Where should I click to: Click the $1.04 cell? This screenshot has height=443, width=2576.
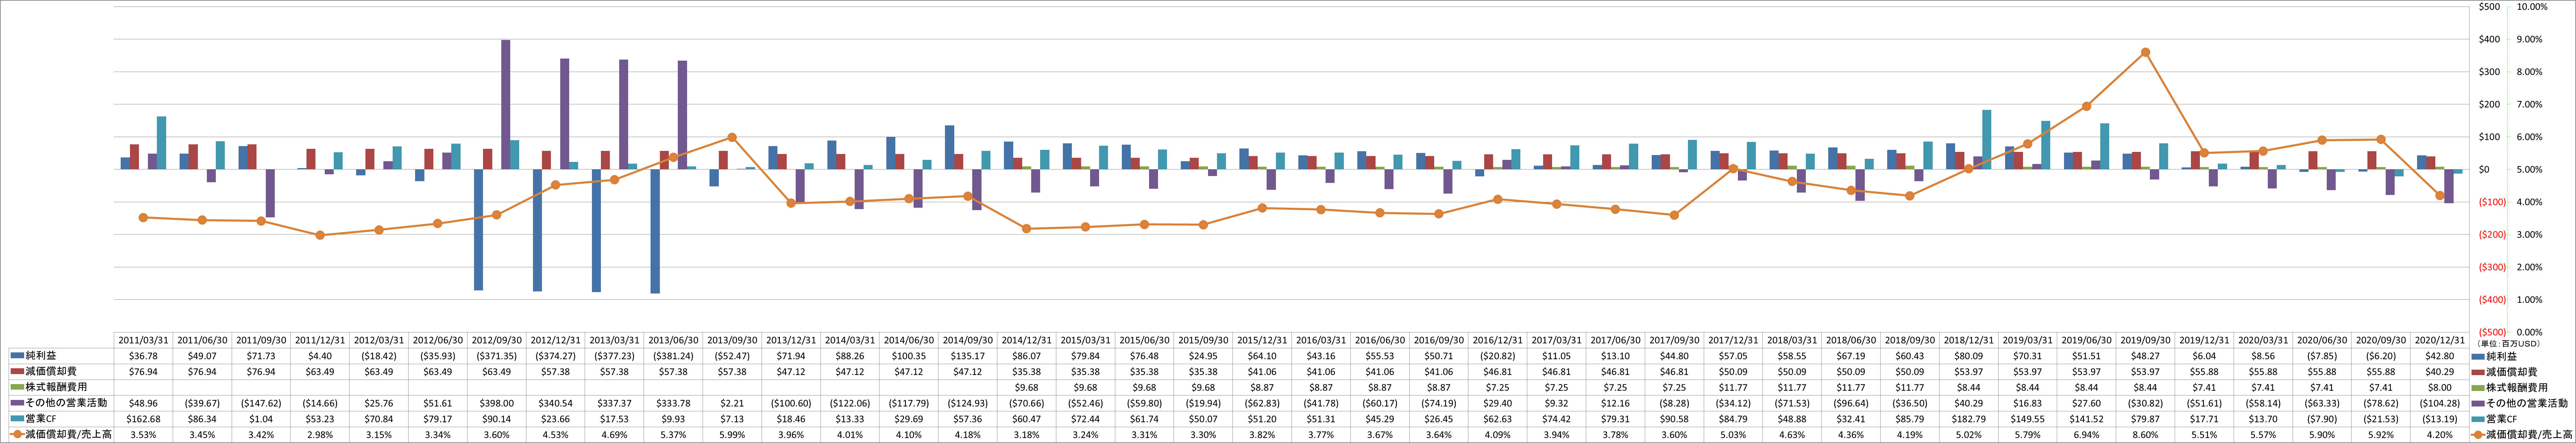click(261, 419)
